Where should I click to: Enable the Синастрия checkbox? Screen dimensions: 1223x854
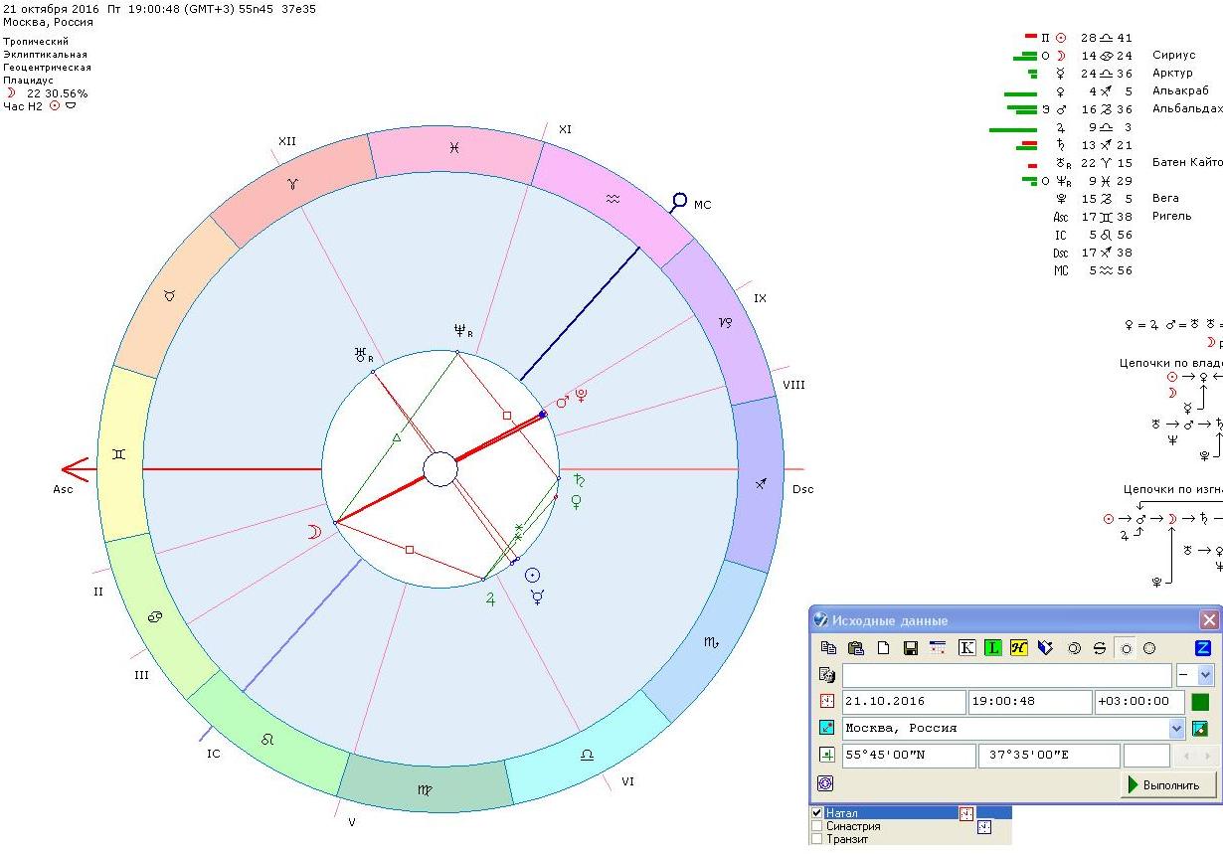click(x=817, y=826)
